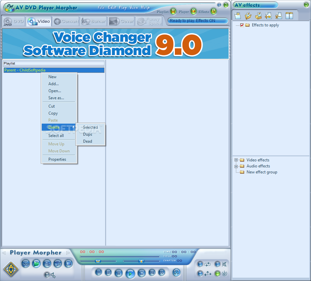The height and width of the screenshot is (281, 311).
Task: Toggle the Effects panel round button
Action: point(214,11)
